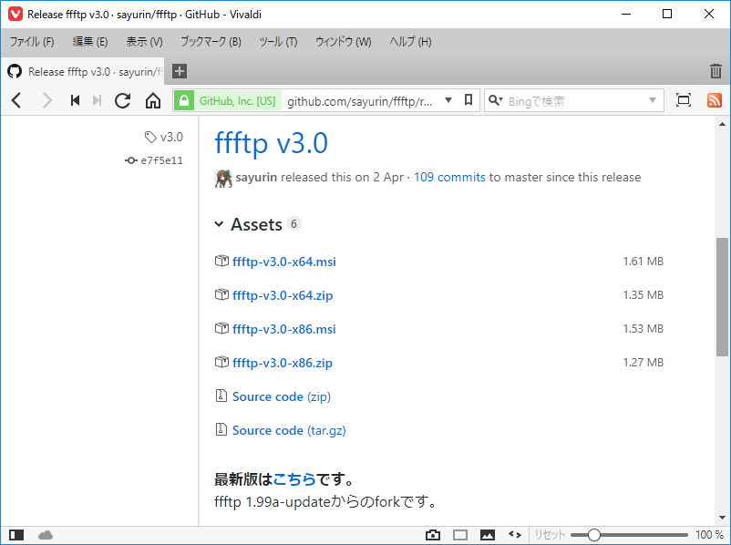The height and width of the screenshot is (545, 731).
Task: Click the cloud sync status icon
Action: coord(46,535)
